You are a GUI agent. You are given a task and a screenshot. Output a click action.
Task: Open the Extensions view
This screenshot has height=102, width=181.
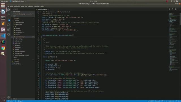[x=8, y=29]
